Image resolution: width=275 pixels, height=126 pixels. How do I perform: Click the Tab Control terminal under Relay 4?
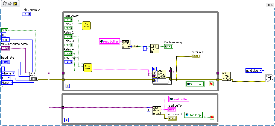pos(68,62)
